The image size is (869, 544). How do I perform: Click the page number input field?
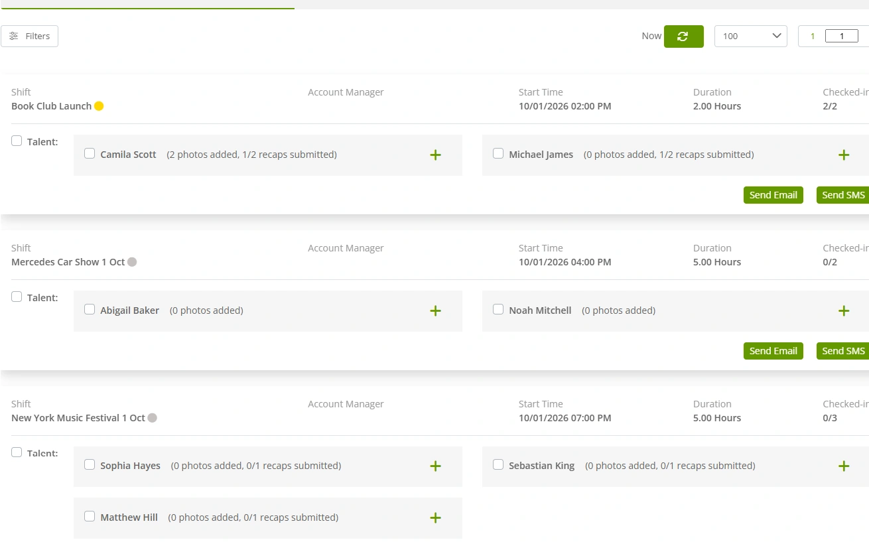coord(842,36)
